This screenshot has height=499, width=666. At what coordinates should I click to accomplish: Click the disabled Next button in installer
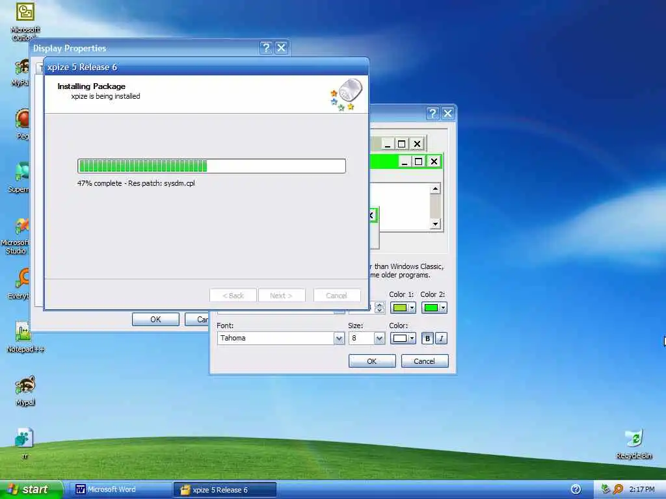click(x=281, y=296)
